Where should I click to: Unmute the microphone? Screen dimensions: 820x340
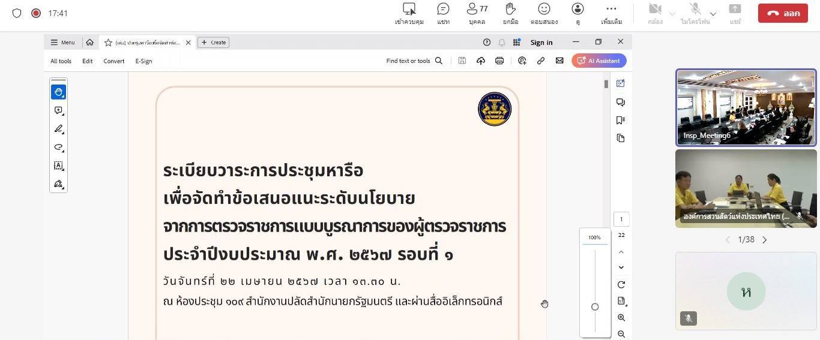(x=695, y=13)
